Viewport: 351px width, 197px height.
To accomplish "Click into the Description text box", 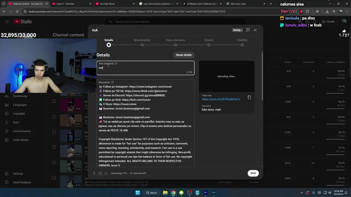I will coord(145,124).
